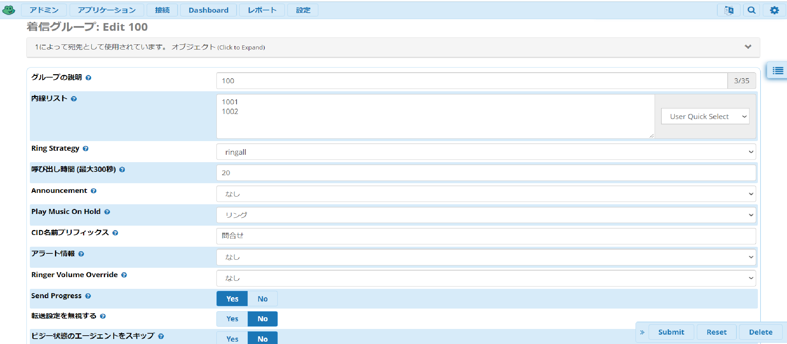Collapse the action bar double-arrow icon
Viewport: 787px width, 344px height.
(642, 332)
